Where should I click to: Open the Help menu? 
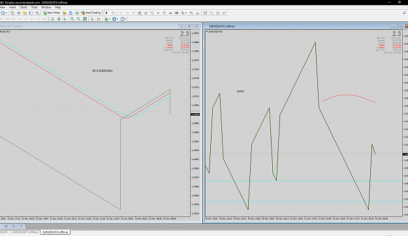click(x=57, y=7)
